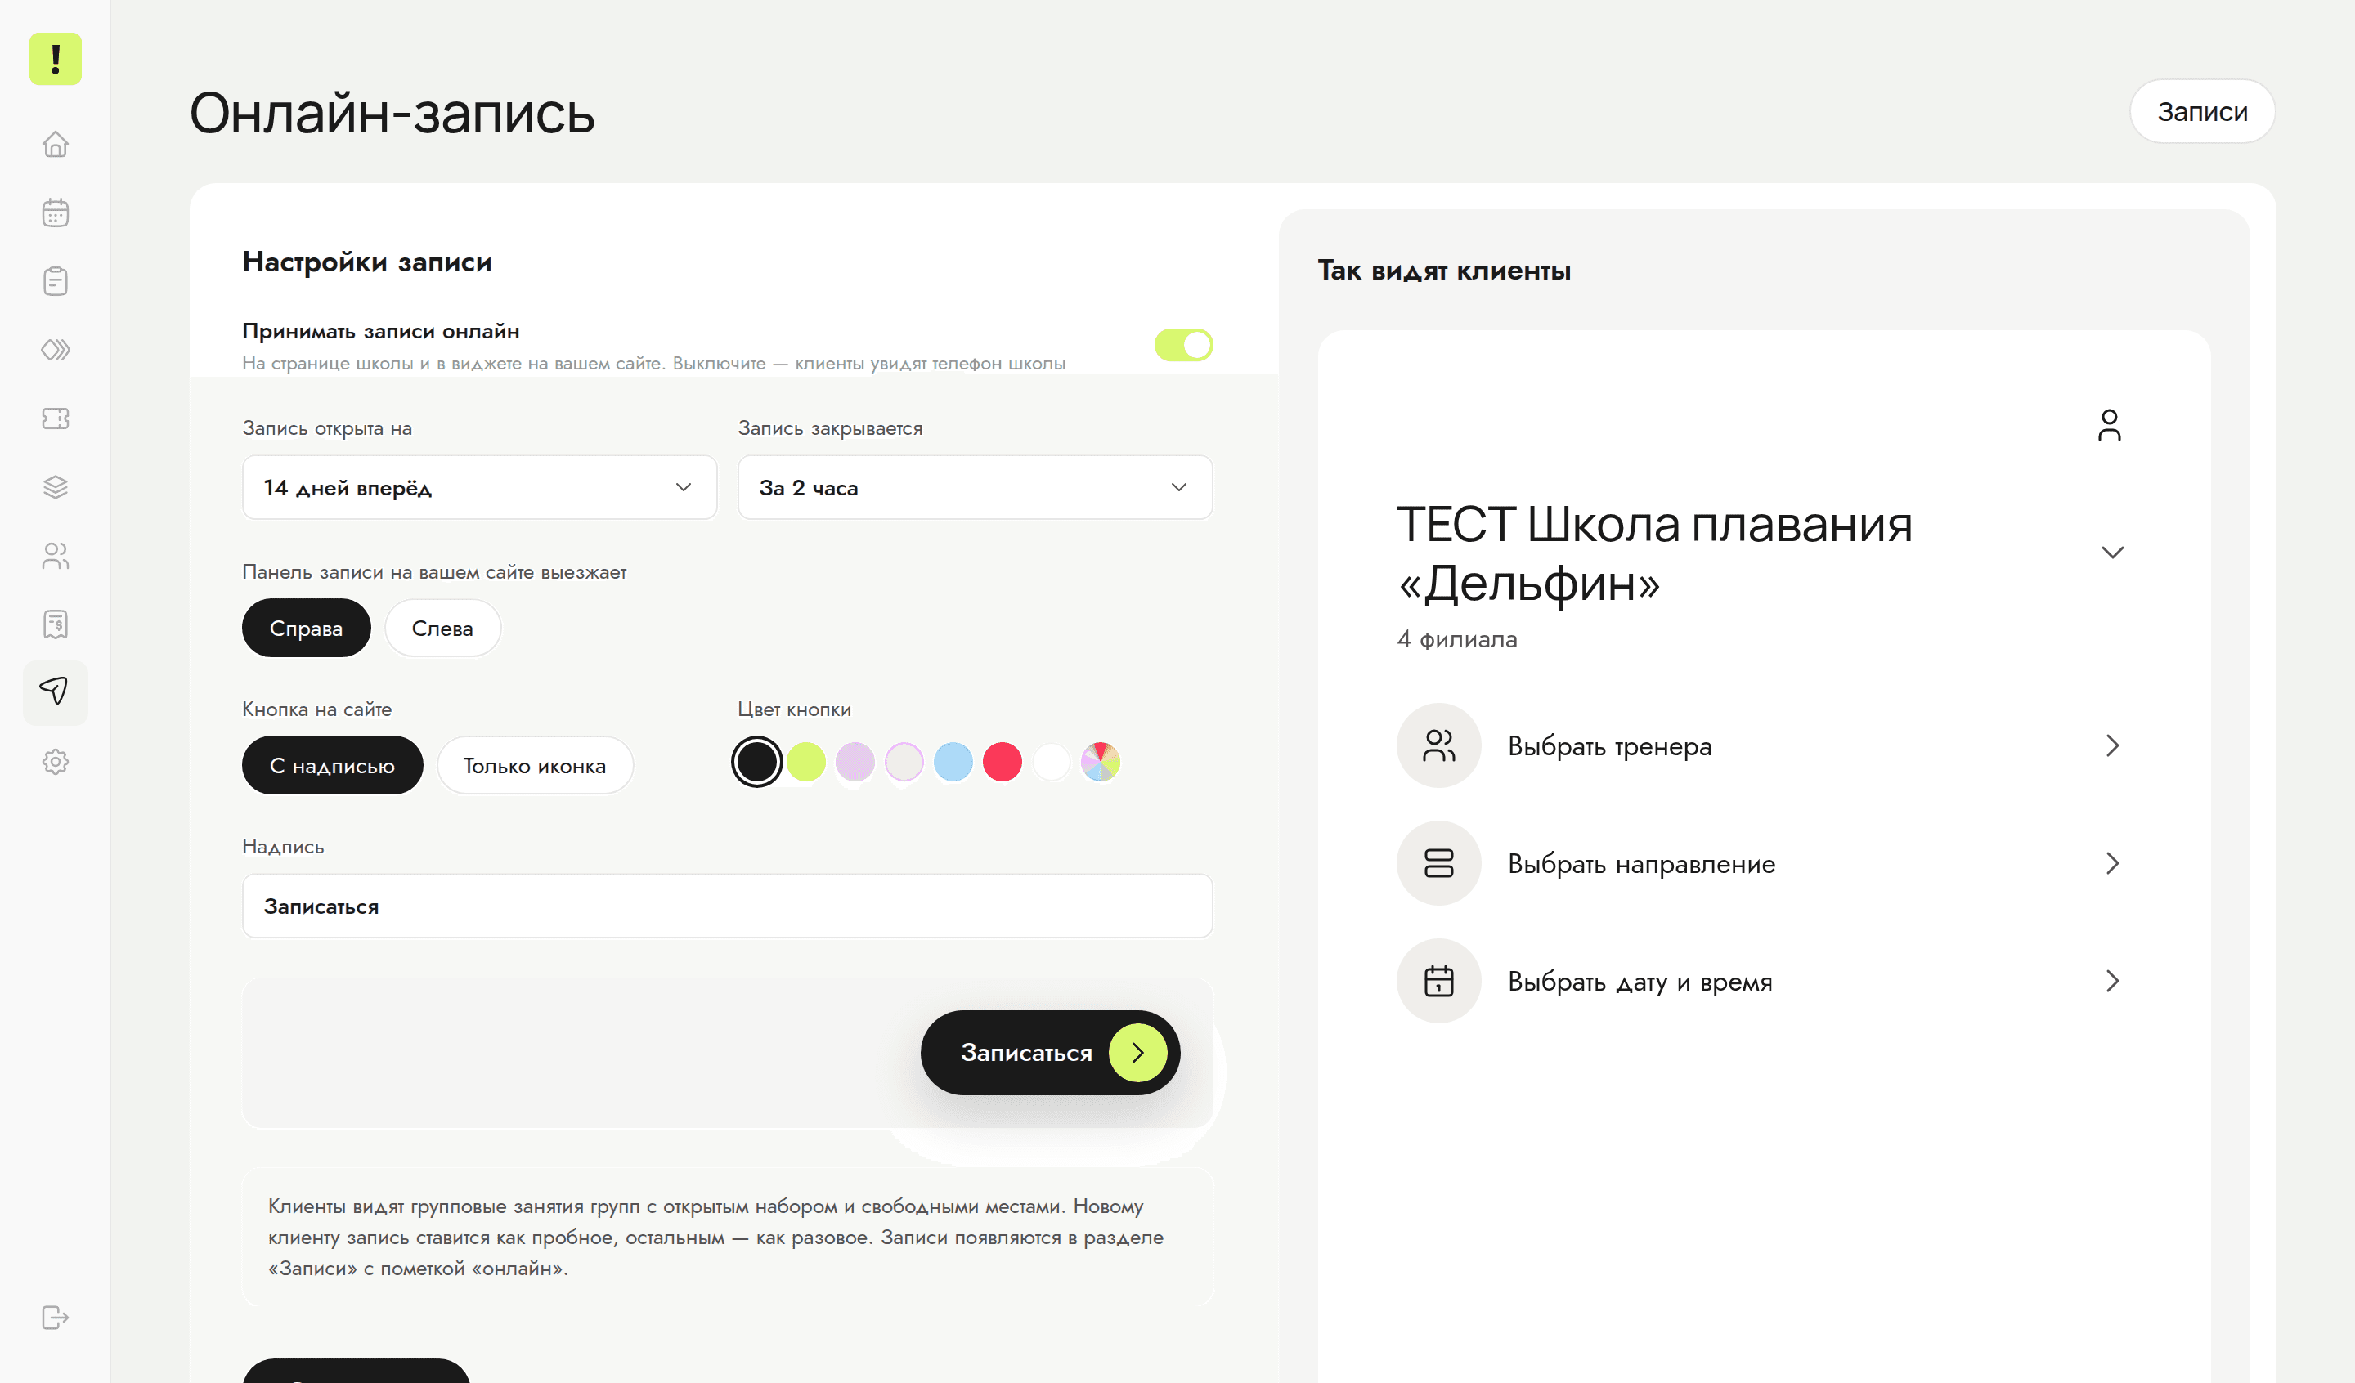Pick the beige grey color swatch
2355x1383 pixels.
tap(904, 762)
